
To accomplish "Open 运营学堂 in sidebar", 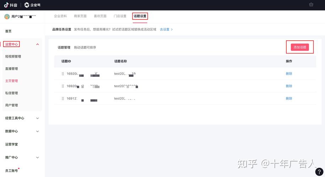I will pos(11,144).
